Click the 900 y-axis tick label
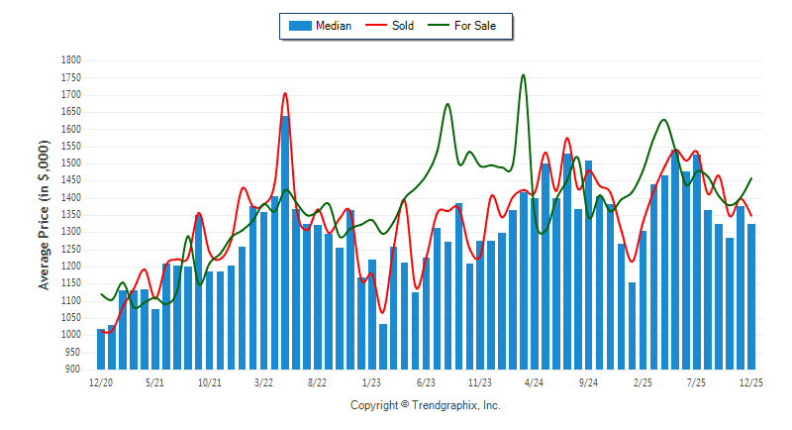Screen dimensions: 792x430 pos(73,370)
